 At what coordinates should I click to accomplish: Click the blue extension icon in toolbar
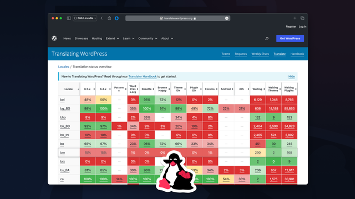coord(116,18)
